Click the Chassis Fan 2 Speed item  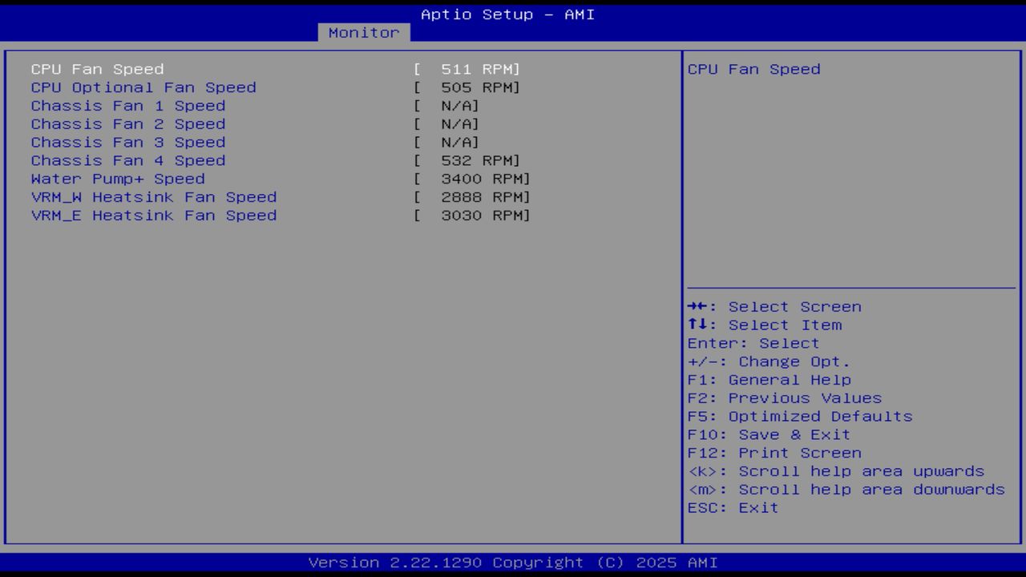point(127,124)
